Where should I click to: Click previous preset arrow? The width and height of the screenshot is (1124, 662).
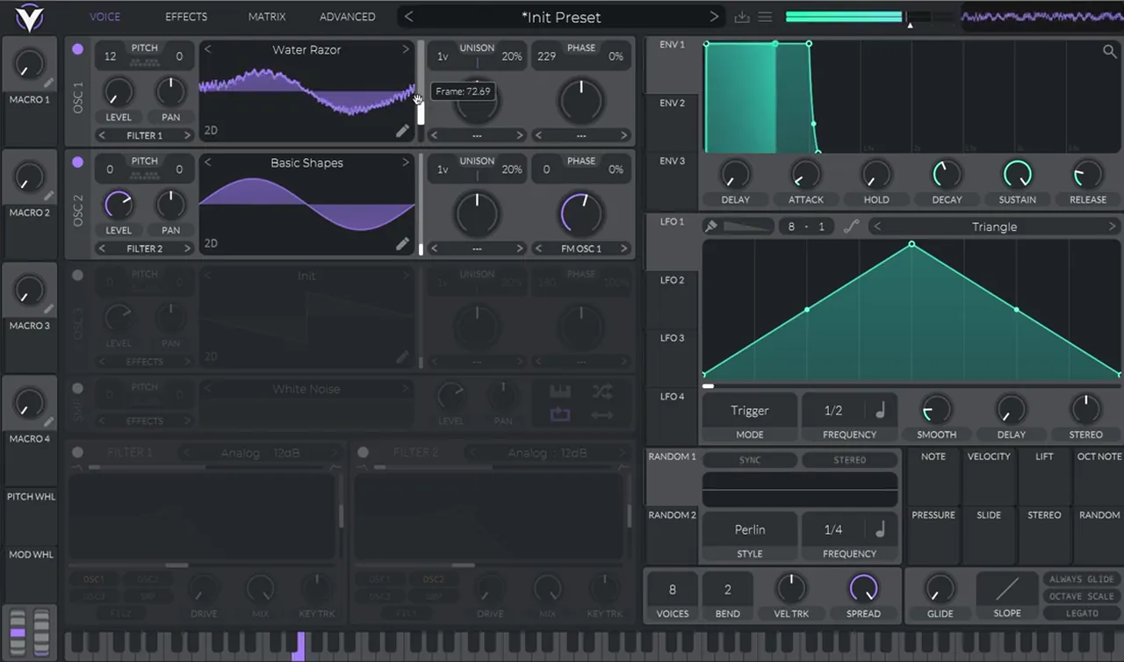[408, 17]
